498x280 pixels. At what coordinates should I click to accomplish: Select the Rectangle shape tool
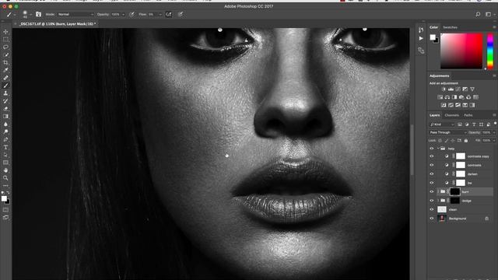pos(5,163)
